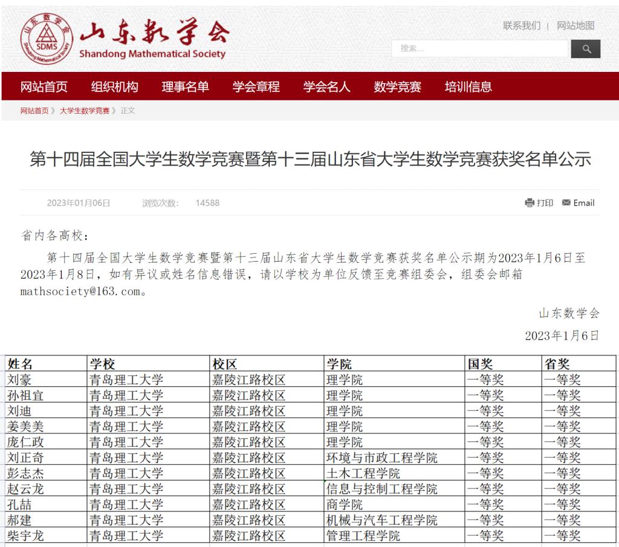Open 学会章程 menu item

[x=256, y=86]
